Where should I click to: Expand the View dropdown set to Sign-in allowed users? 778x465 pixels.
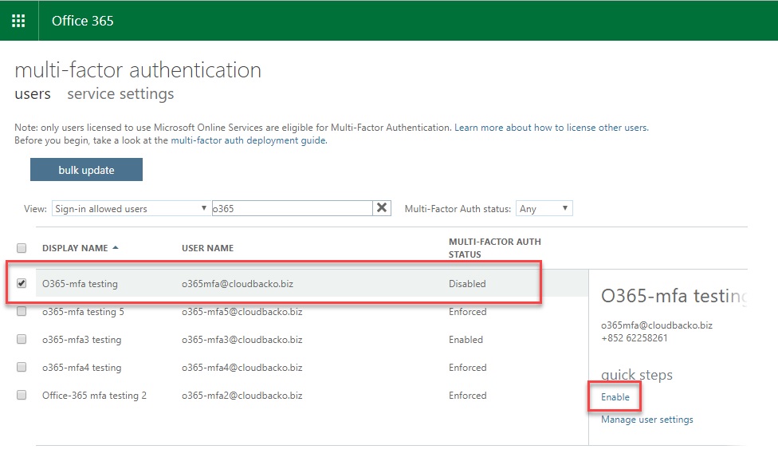[x=131, y=208]
